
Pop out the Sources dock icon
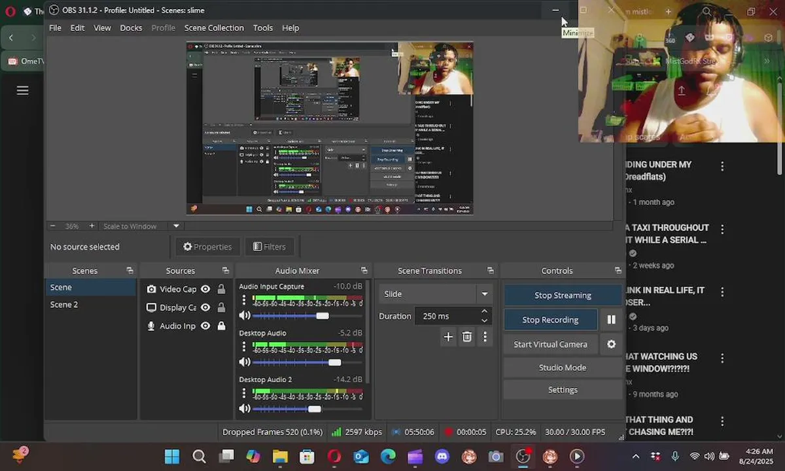(226, 271)
